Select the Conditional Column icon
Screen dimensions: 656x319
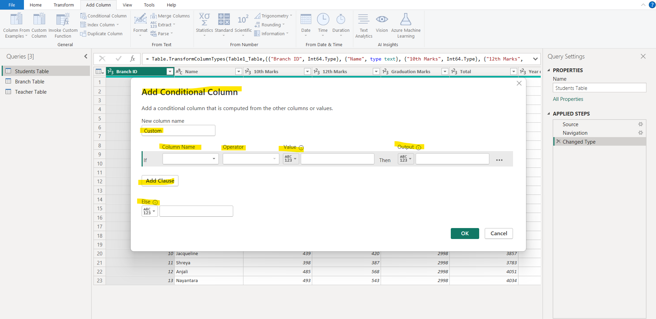click(x=83, y=16)
